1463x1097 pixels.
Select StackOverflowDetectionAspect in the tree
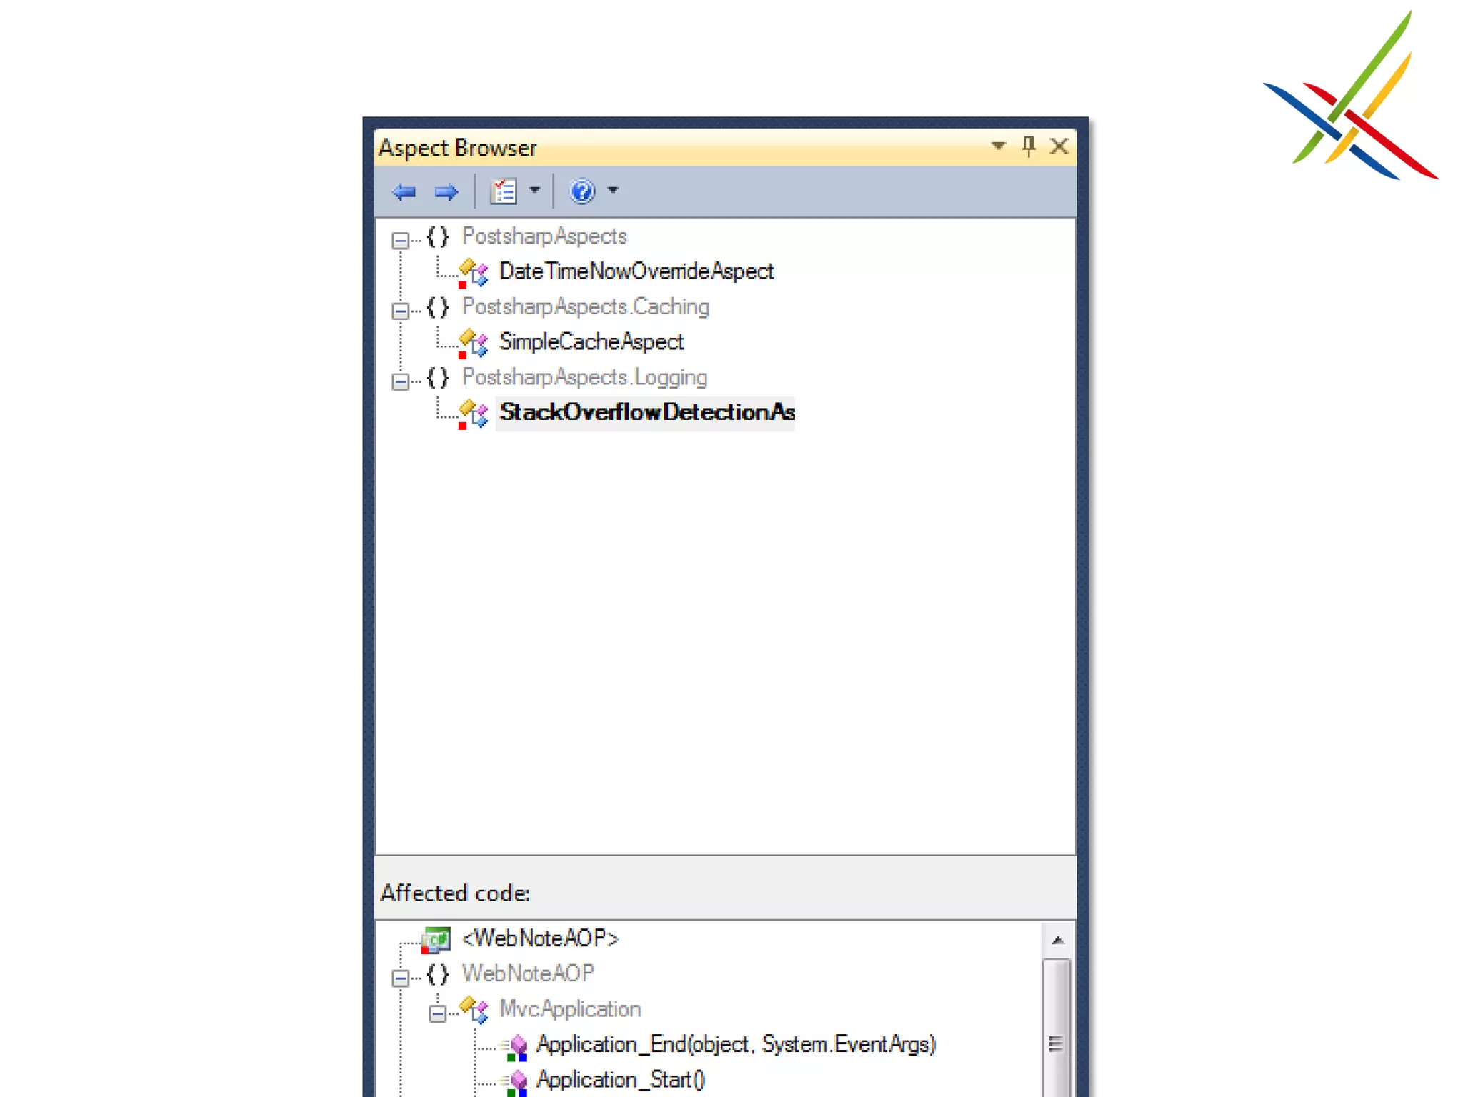(646, 413)
